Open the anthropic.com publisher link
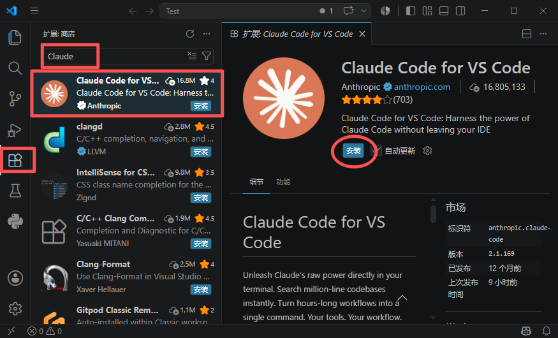 pyautogui.click(x=422, y=87)
